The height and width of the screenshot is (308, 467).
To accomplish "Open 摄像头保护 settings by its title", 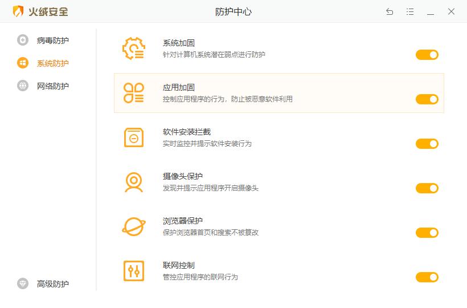I will coord(183,176).
